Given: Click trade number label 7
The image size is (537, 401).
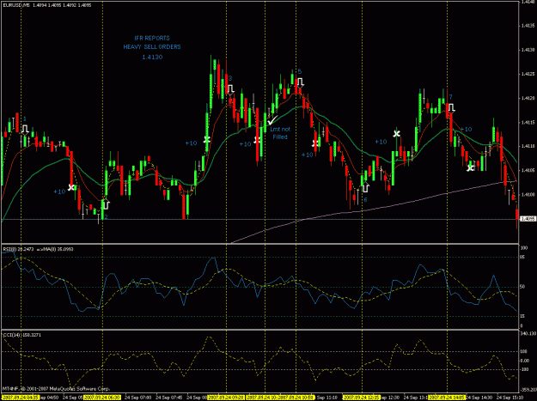Looking at the screenshot, I should (x=451, y=97).
